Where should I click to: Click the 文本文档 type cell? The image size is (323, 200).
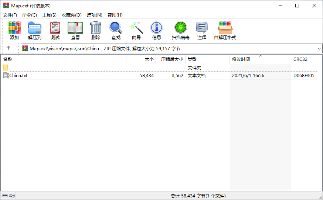pyautogui.click(x=197, y=76)
